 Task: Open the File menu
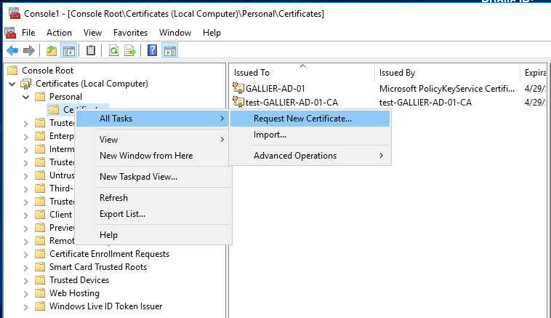(28, 33)
